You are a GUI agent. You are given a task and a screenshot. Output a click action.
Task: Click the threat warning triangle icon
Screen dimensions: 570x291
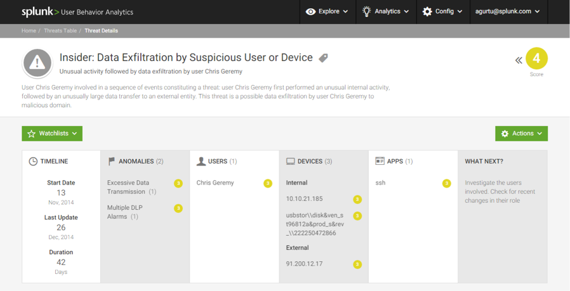pos(37,63)
